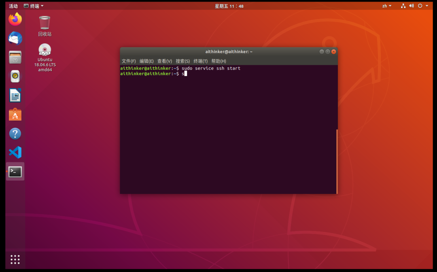The height and width of the screenshot is (272, 437).
Task: Expand the system menu arrow in top bar
Action: point(427,6)
